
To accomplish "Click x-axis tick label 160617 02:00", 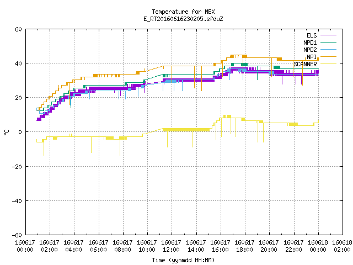I will click(x=49, y=246).
